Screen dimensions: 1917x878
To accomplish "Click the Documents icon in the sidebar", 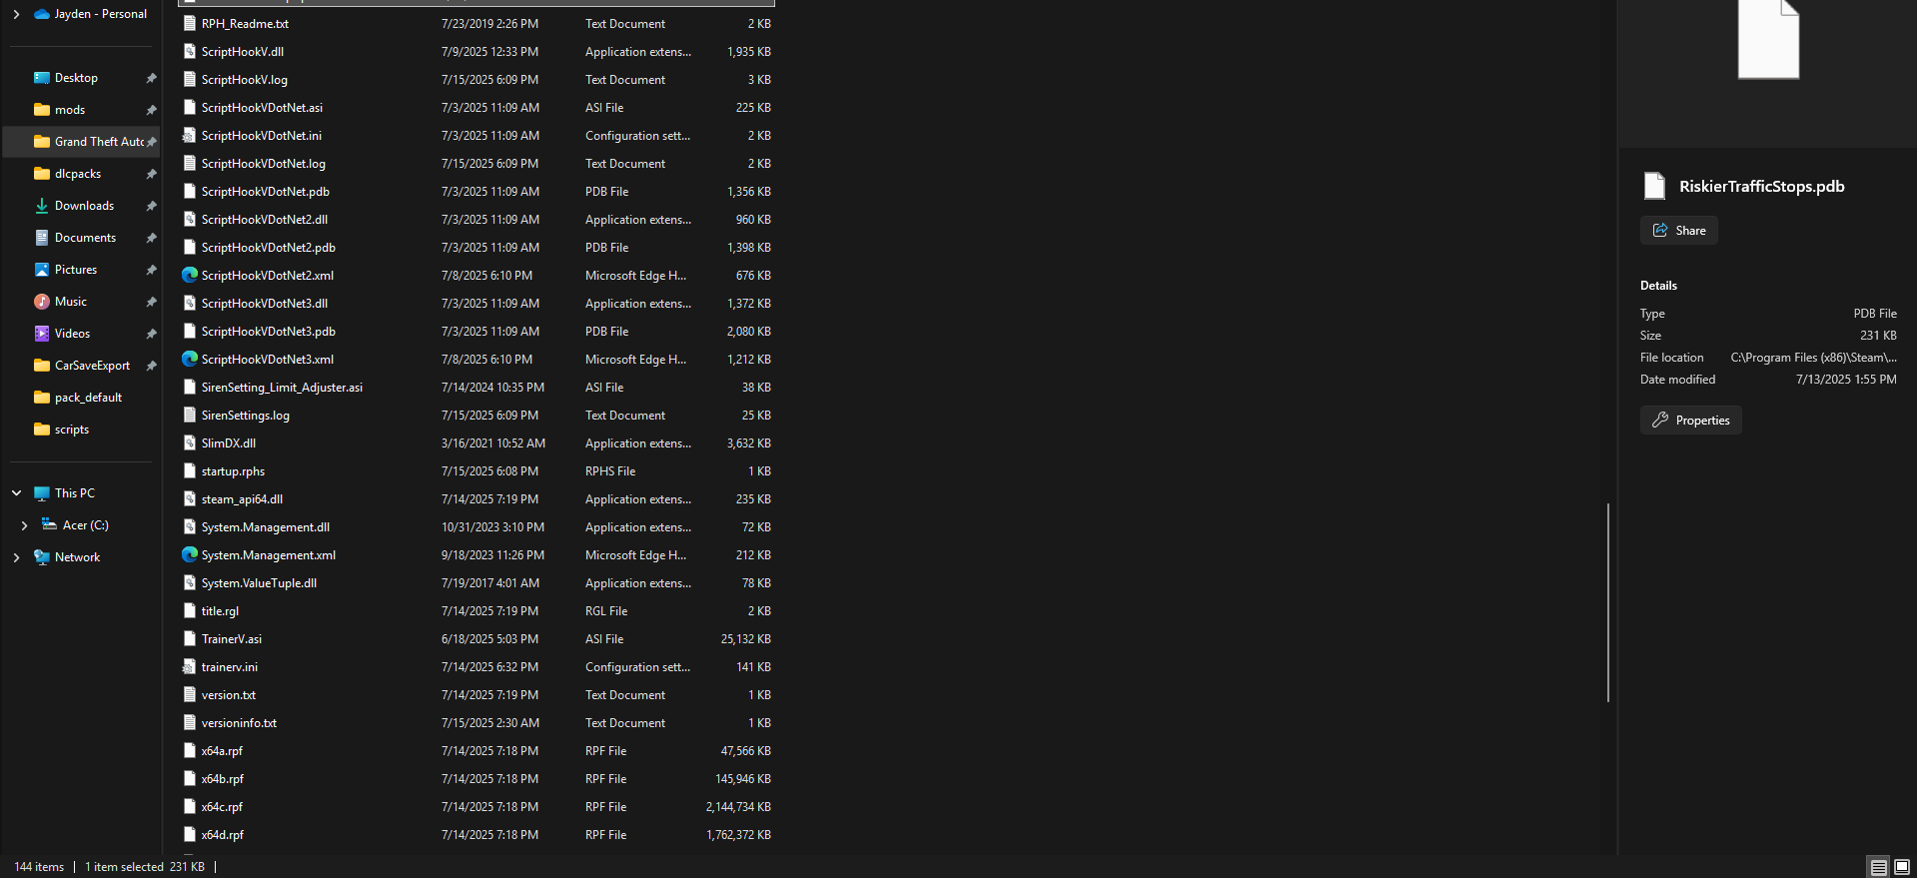I will pos(42,238).
